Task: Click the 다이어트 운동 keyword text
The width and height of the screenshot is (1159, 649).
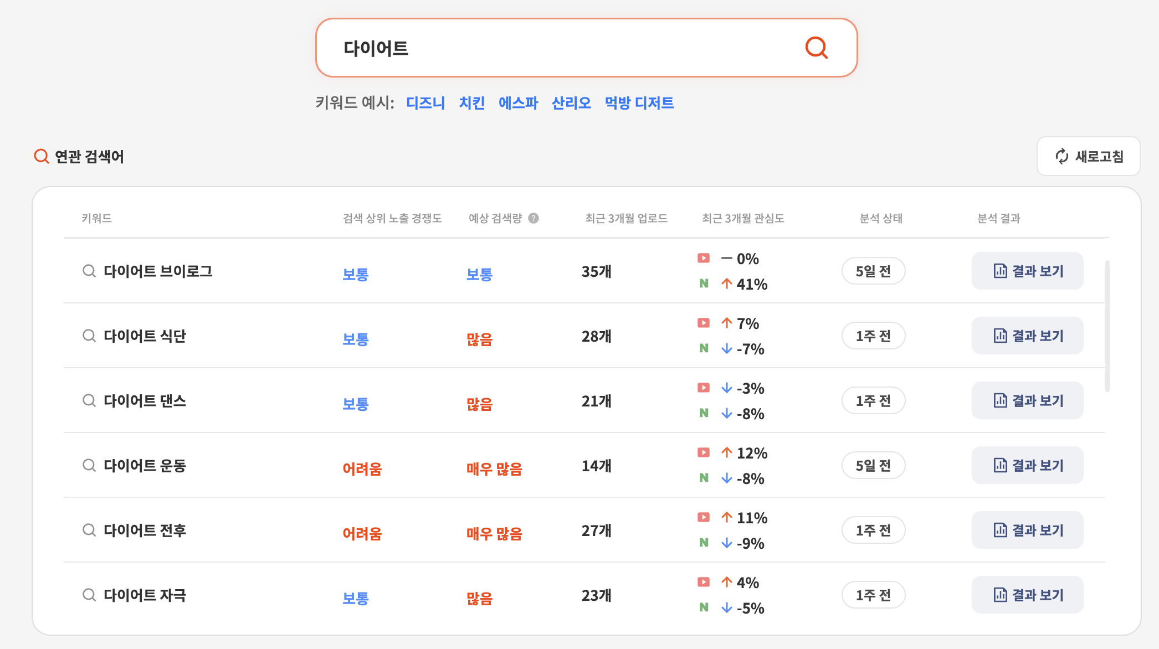Action: click(x=145, y=466)
